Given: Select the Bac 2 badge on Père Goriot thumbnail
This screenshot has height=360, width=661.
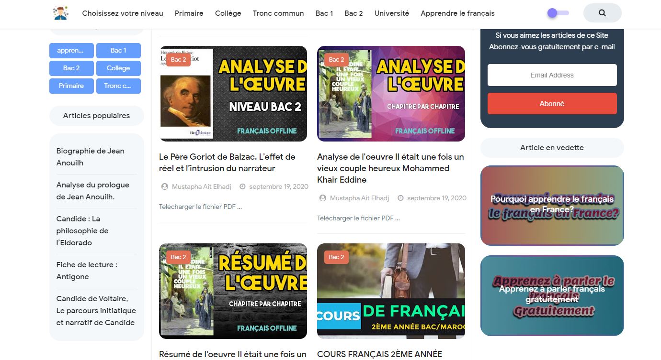Looking at the screenshot, I should pos(178,60).
